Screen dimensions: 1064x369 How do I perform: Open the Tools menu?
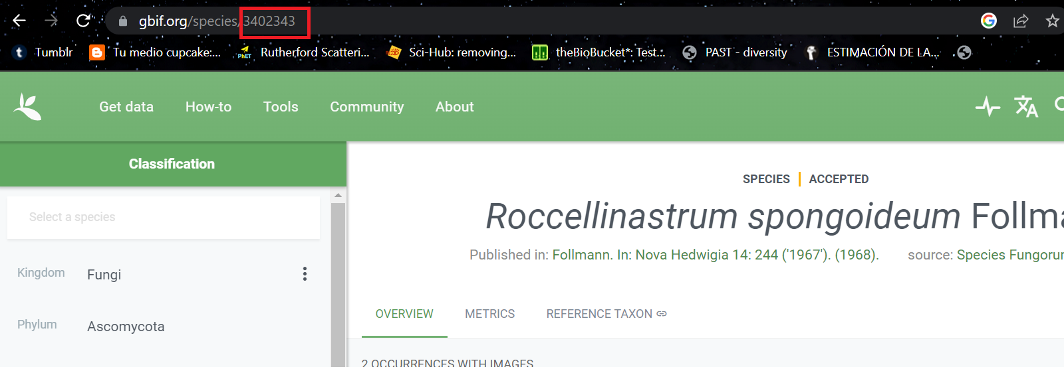tap(281, 107)
